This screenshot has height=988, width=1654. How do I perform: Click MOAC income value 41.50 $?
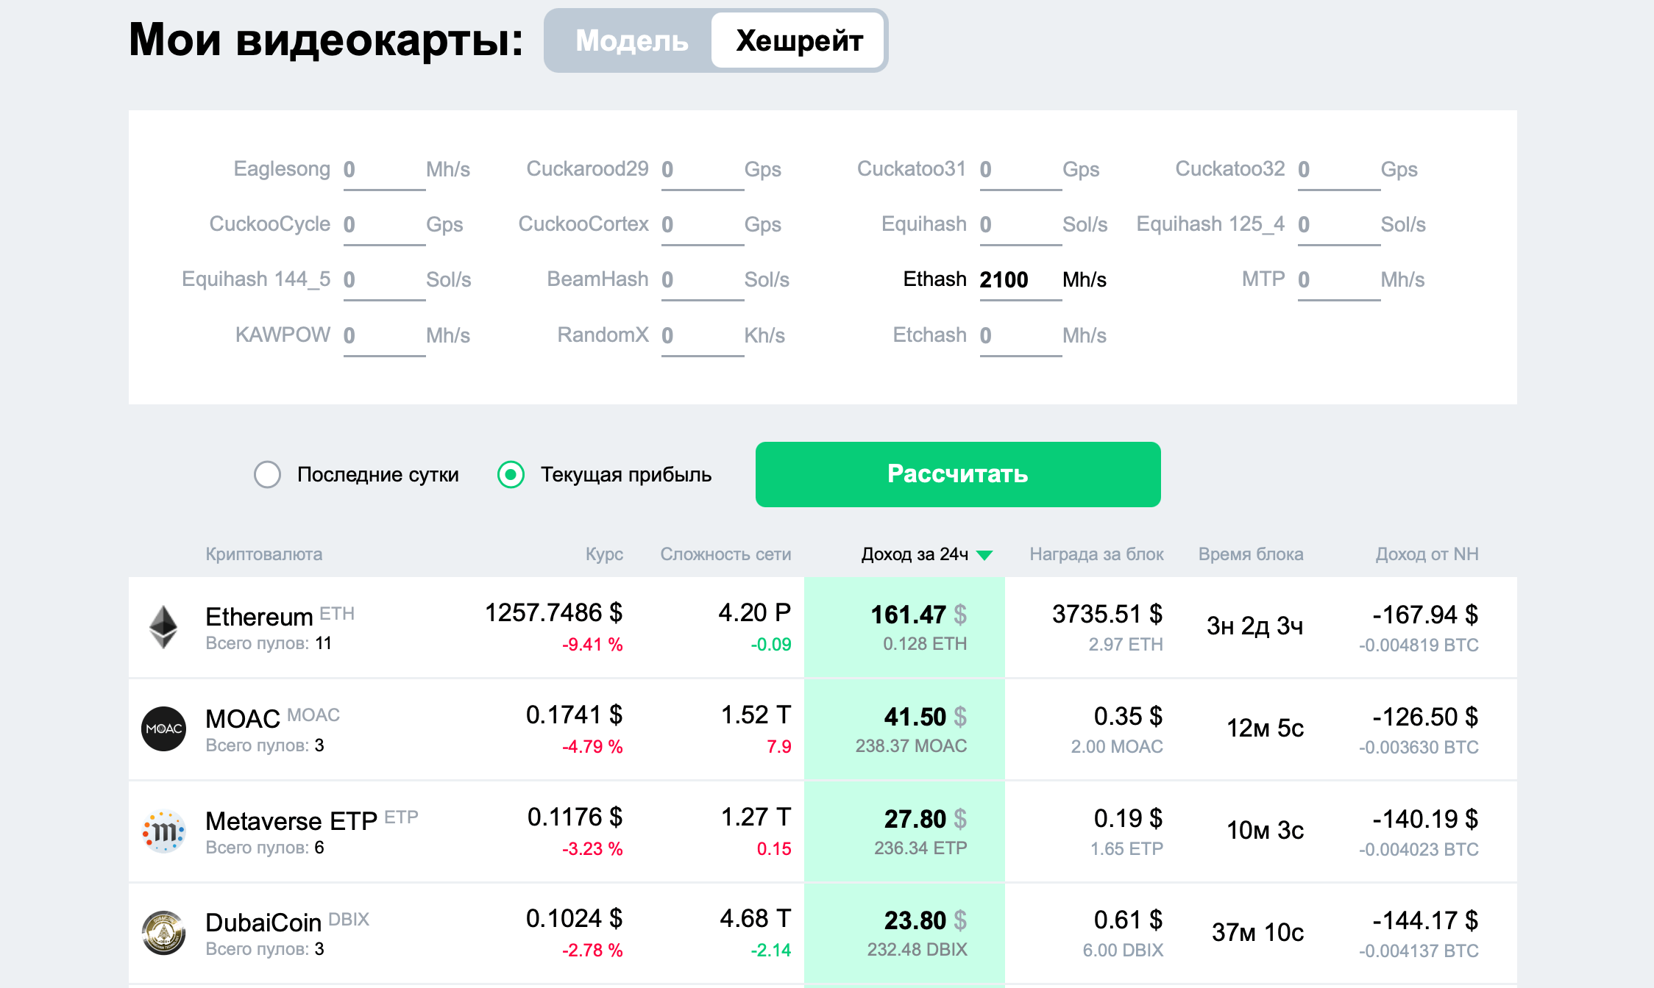tap(925, 717)
